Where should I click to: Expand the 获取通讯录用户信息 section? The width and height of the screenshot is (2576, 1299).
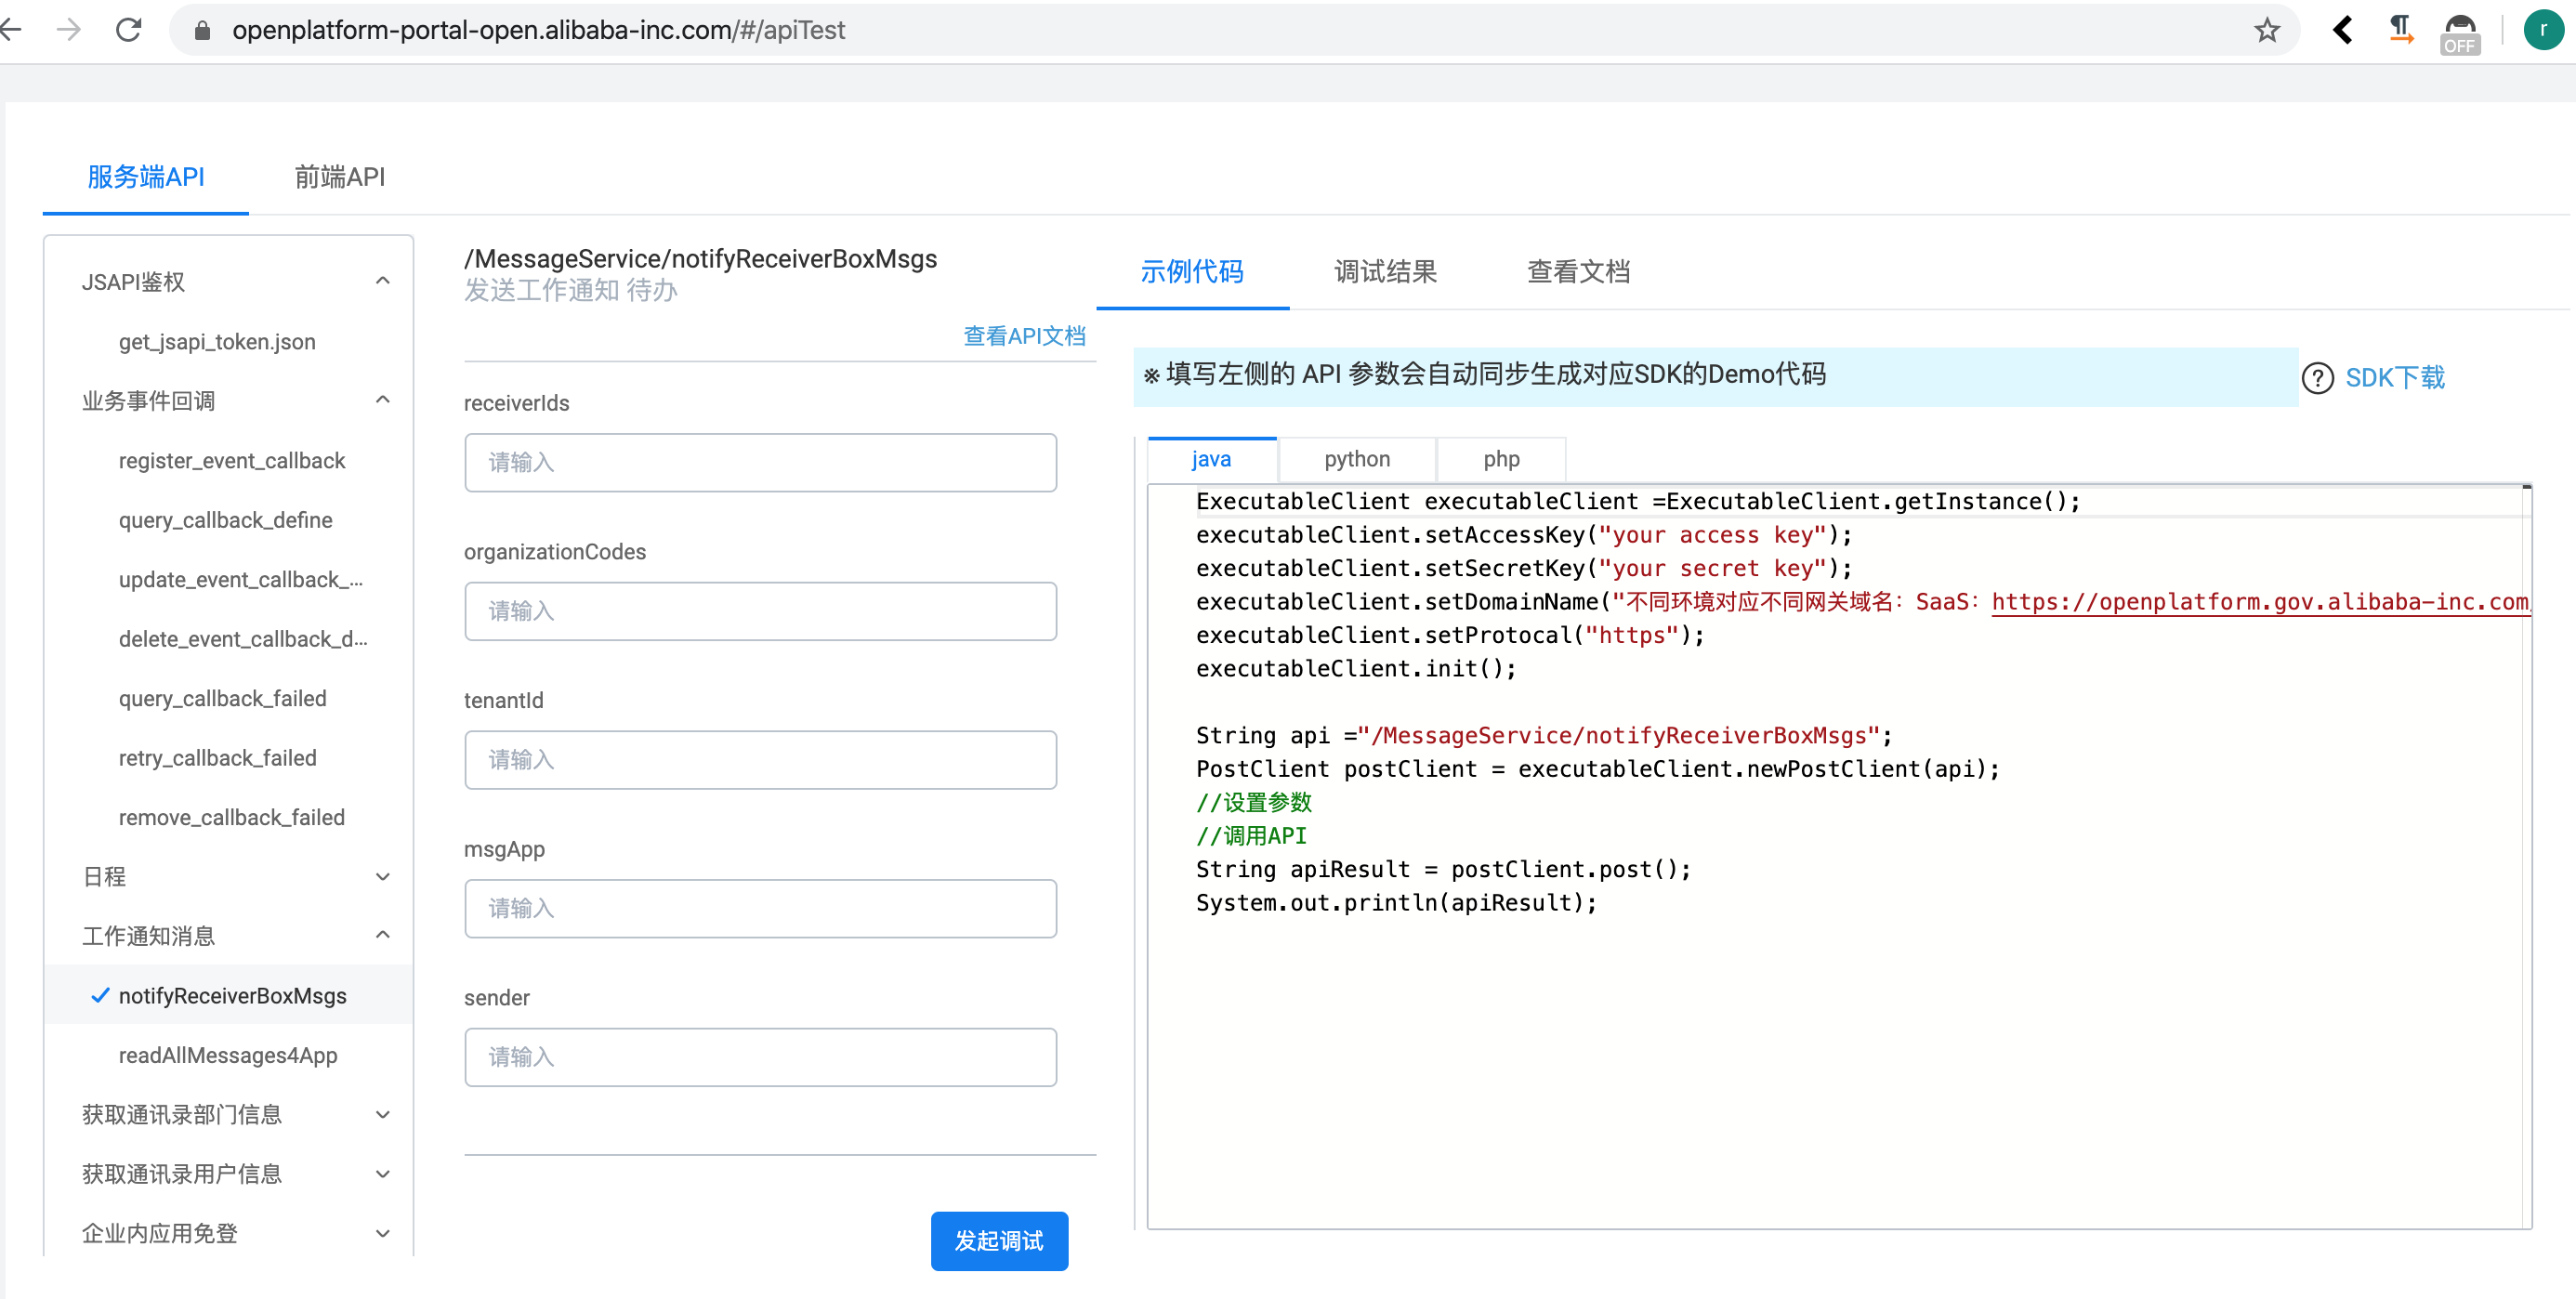pos(382,1174)
